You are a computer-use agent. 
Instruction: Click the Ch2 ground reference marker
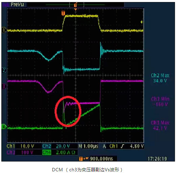4,70
